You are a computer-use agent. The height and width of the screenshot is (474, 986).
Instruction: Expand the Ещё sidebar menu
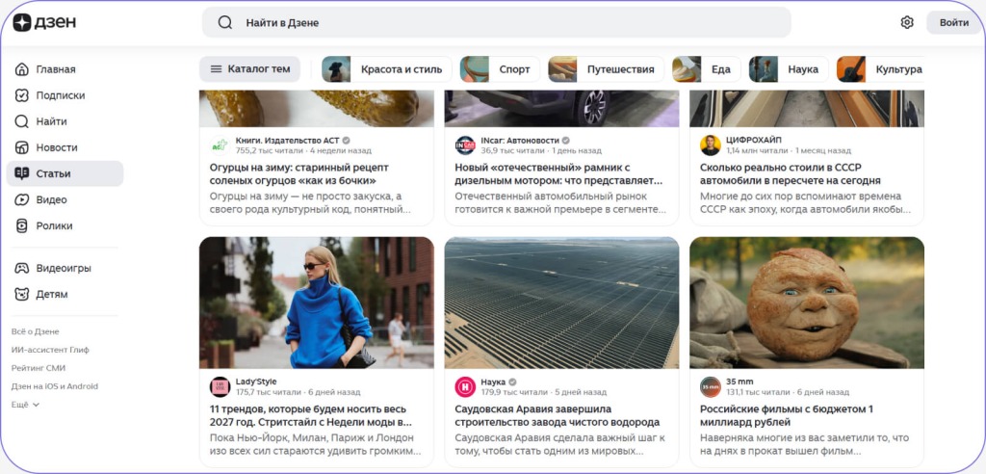point(25,405)
